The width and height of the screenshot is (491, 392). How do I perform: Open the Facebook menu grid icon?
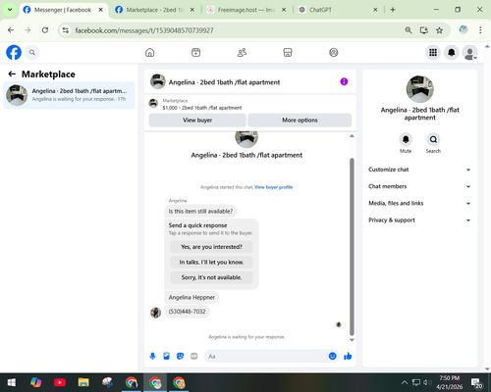click(433, 52)
